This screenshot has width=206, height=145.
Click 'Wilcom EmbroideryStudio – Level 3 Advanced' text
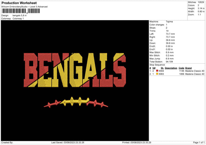coord(24,7)
